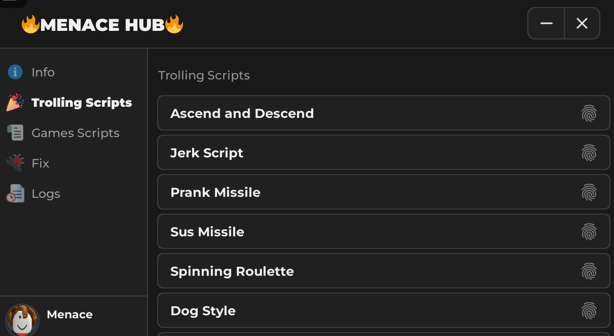Switch to the Games Scripts tab

(x=76, y=133)
